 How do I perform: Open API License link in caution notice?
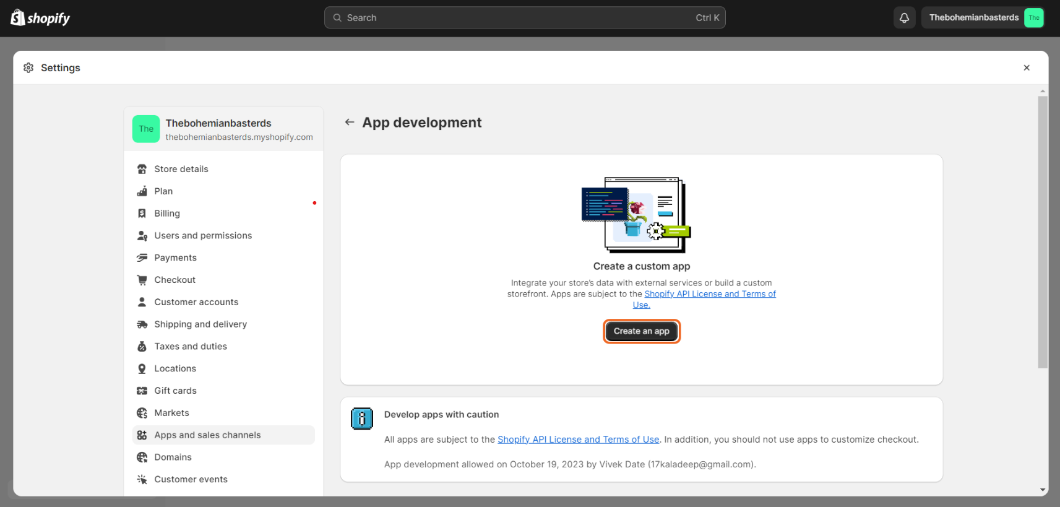[x=578, y=440]
